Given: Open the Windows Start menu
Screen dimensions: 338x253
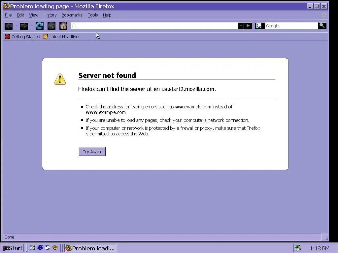Looking at the screenshot, I should [12, 248].
